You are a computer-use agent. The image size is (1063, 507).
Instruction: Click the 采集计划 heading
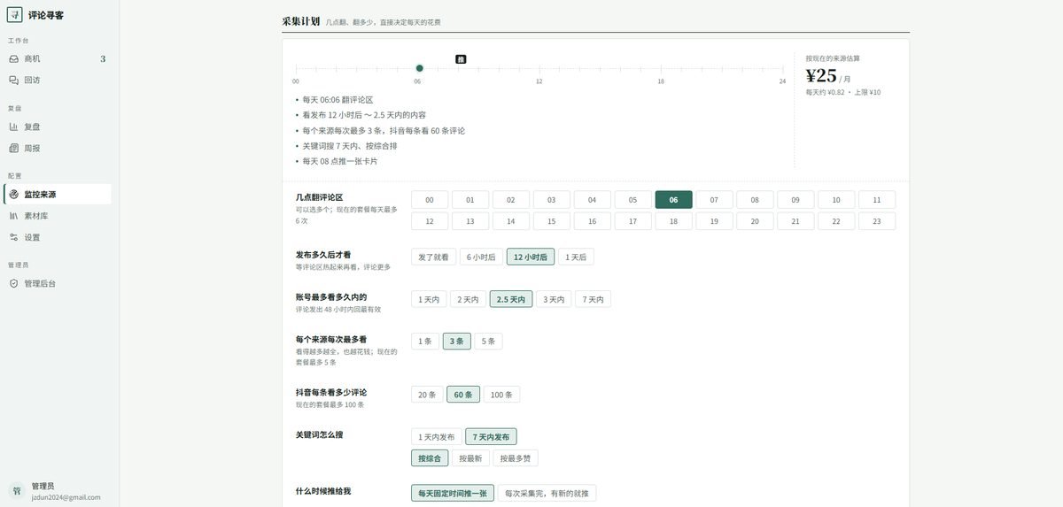[x=301, y=20]
